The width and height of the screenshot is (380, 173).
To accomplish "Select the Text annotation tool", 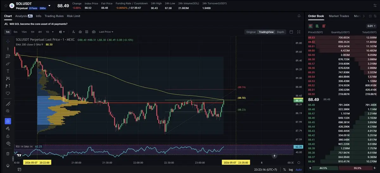I will (8, 71).
